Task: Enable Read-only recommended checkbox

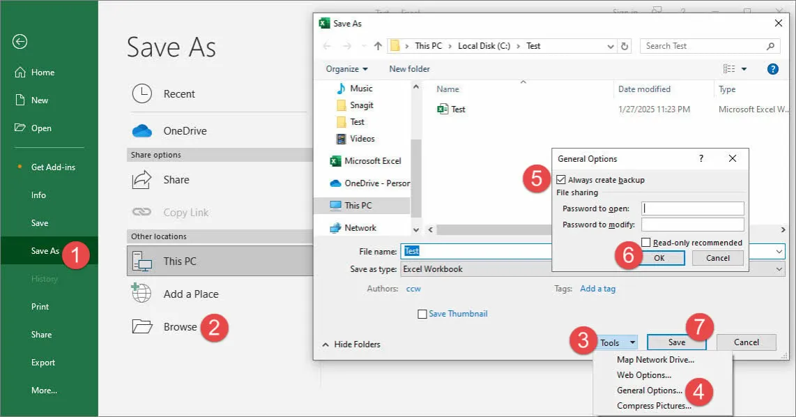Action: 646,243
